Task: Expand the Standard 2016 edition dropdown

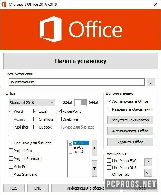Action: click(32, 103)
